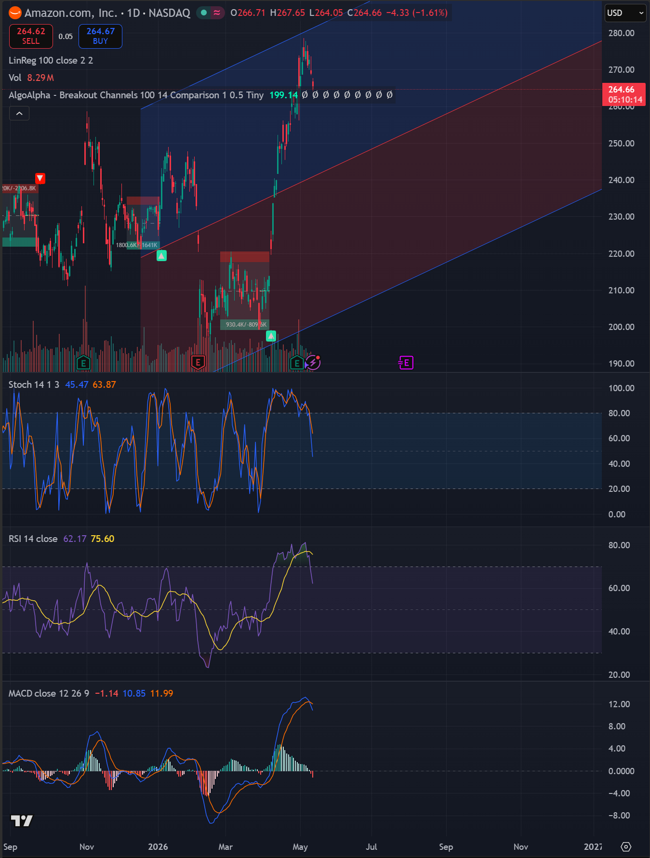Select the RSI 14 close indicator label
Screen dimensions: 650x858
[33, 539]
